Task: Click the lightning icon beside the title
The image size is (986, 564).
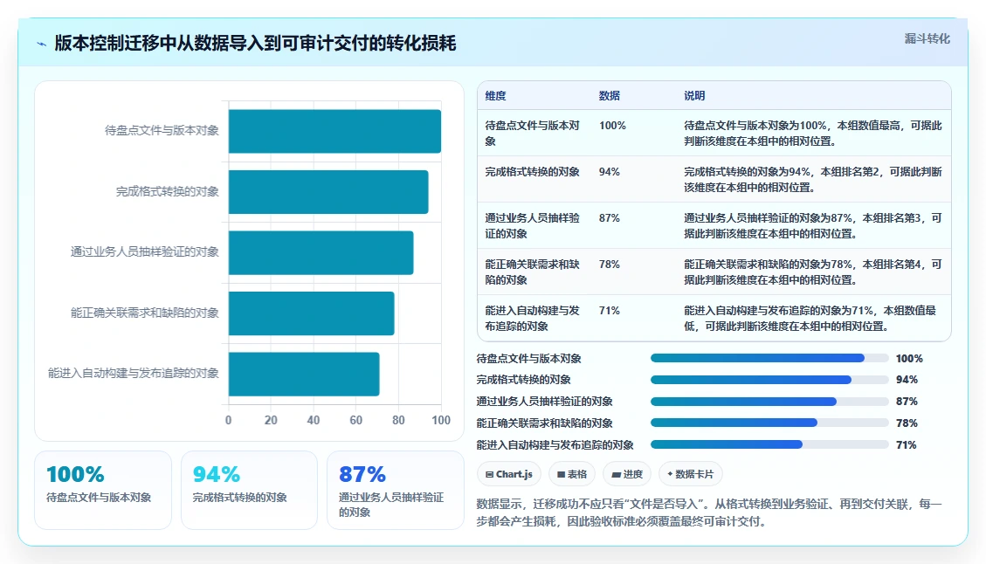Action: pos(42,44)
